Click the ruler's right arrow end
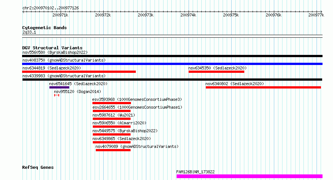Image resolution: width=333 pixels, height=180 pixels. click(321, 12)
